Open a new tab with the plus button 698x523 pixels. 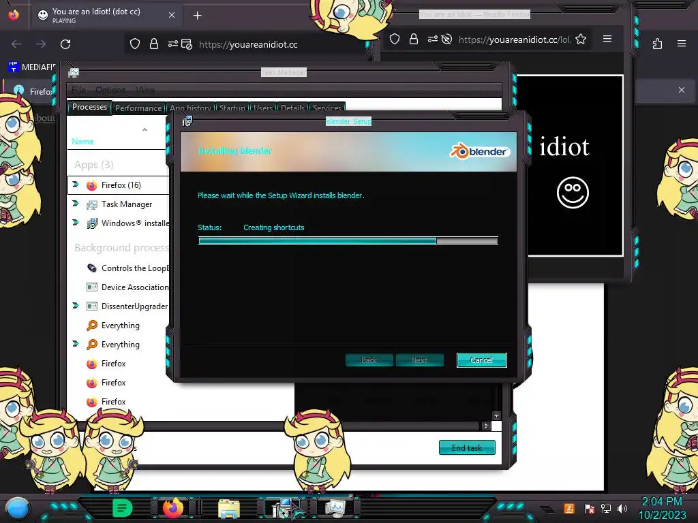(197, 16)
